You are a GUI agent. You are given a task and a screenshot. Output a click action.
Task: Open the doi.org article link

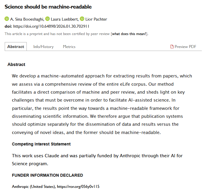point(51,26)
